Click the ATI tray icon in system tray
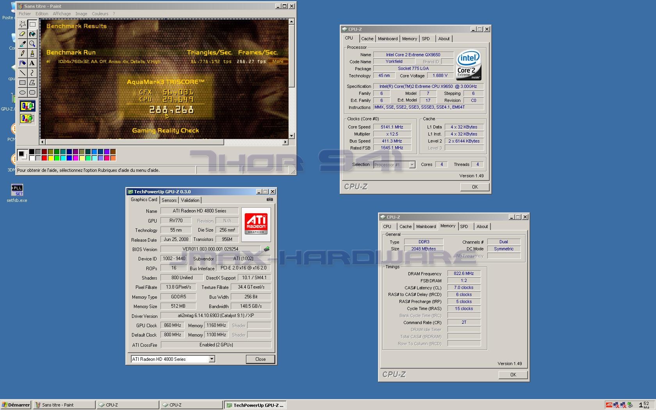 click(609, 405)
